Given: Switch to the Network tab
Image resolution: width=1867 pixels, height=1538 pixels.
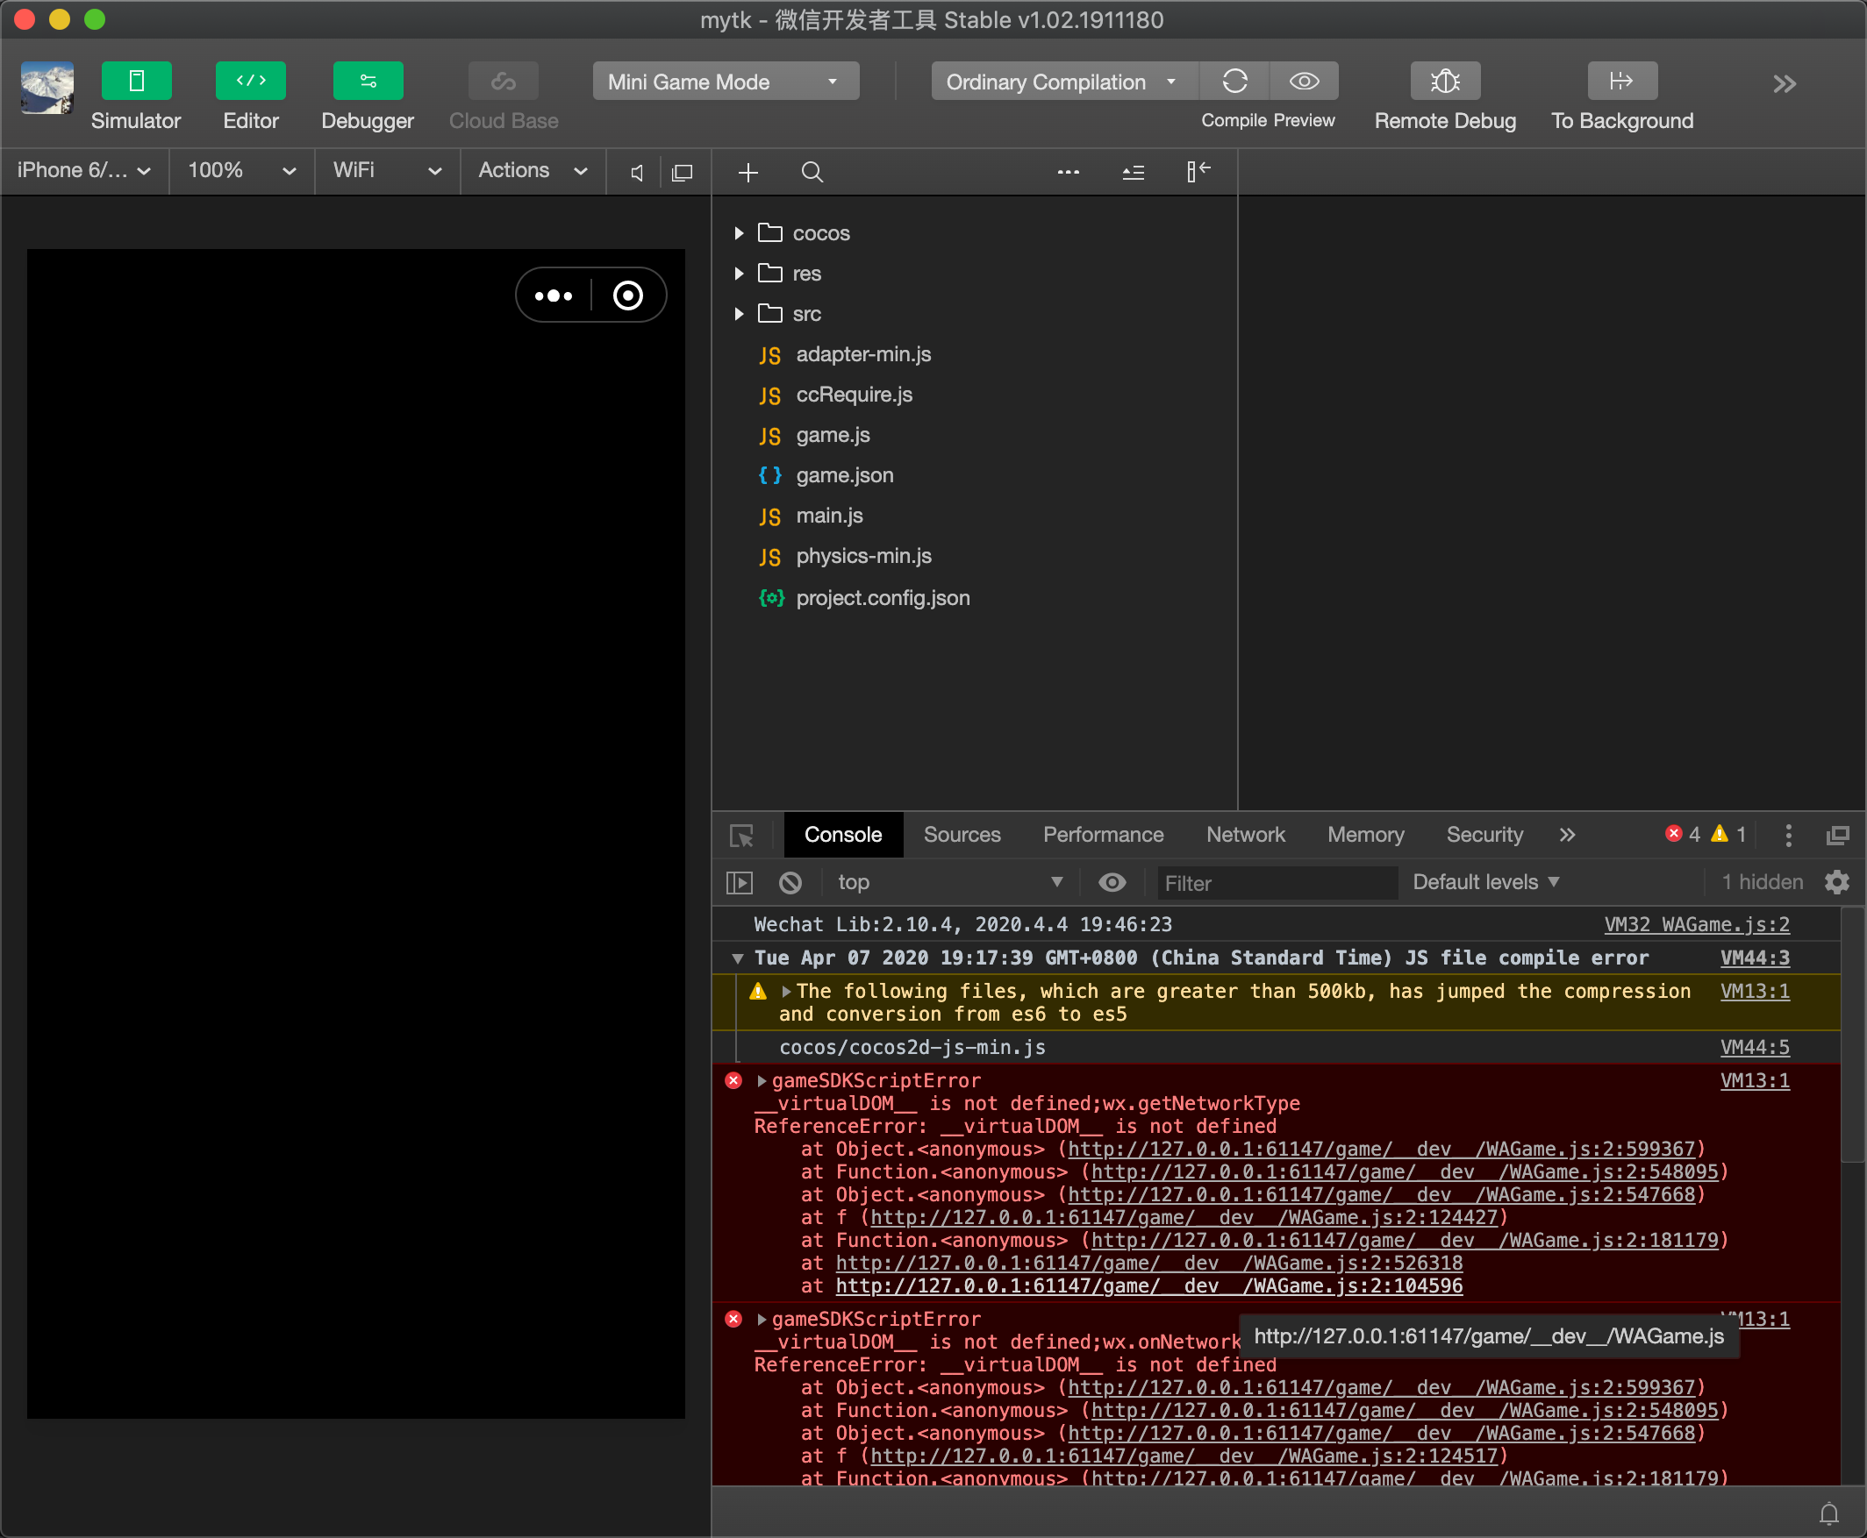Looking at the screenshot, I should pyautogui.click(x=1245, y=835).
